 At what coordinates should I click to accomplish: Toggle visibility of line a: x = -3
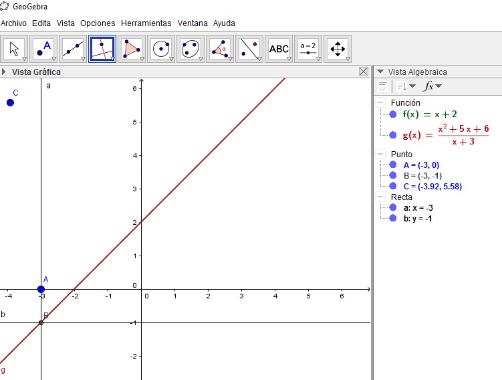pyautogui.click(x=393, y=207)
